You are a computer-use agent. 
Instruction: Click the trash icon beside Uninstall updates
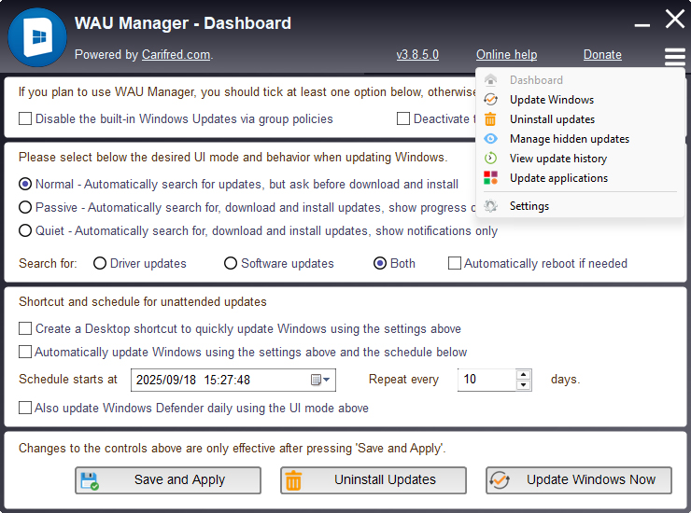point(490,119)
